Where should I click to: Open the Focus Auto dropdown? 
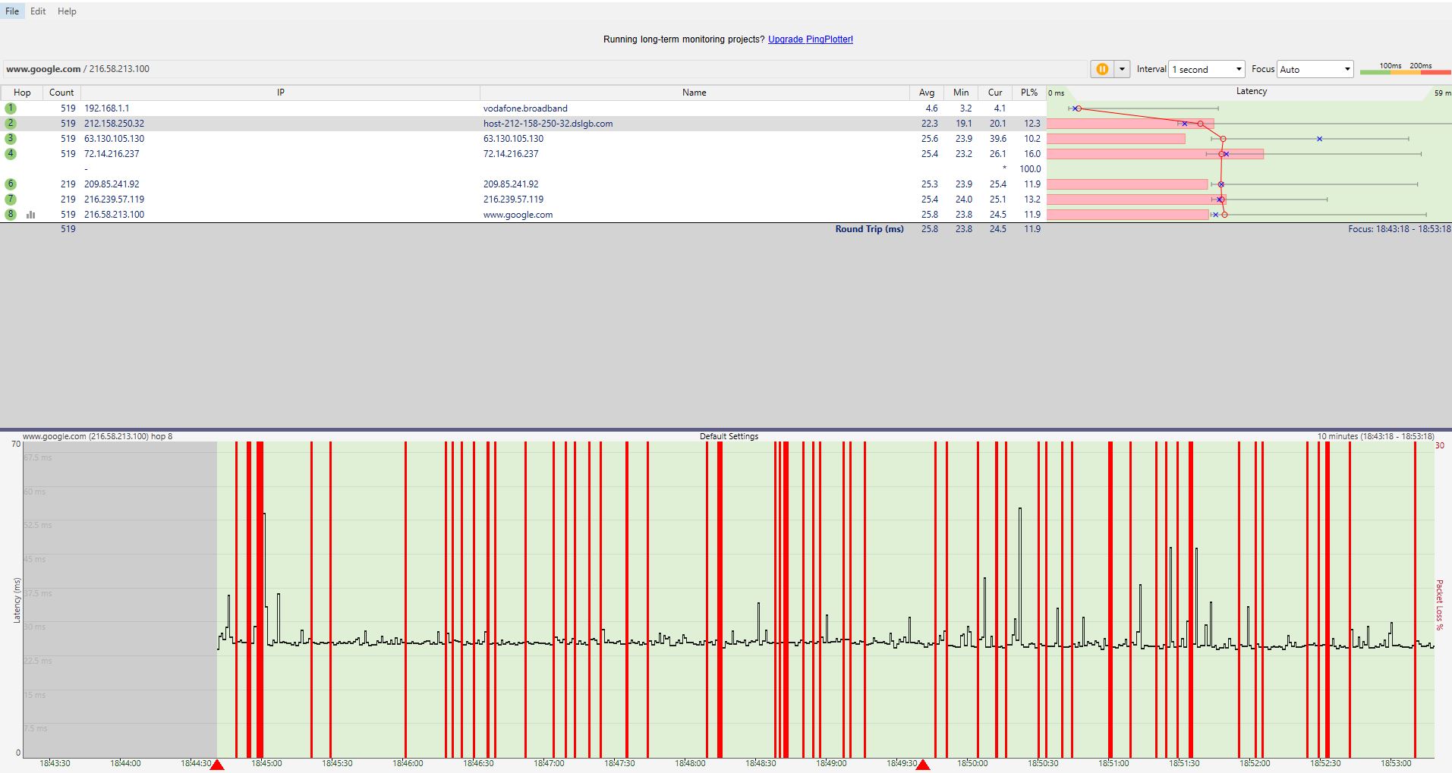click(x=1315, y=69)
